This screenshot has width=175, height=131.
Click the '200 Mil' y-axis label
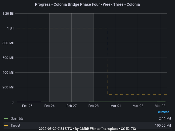pyautogui.click(x=8, y=87)
